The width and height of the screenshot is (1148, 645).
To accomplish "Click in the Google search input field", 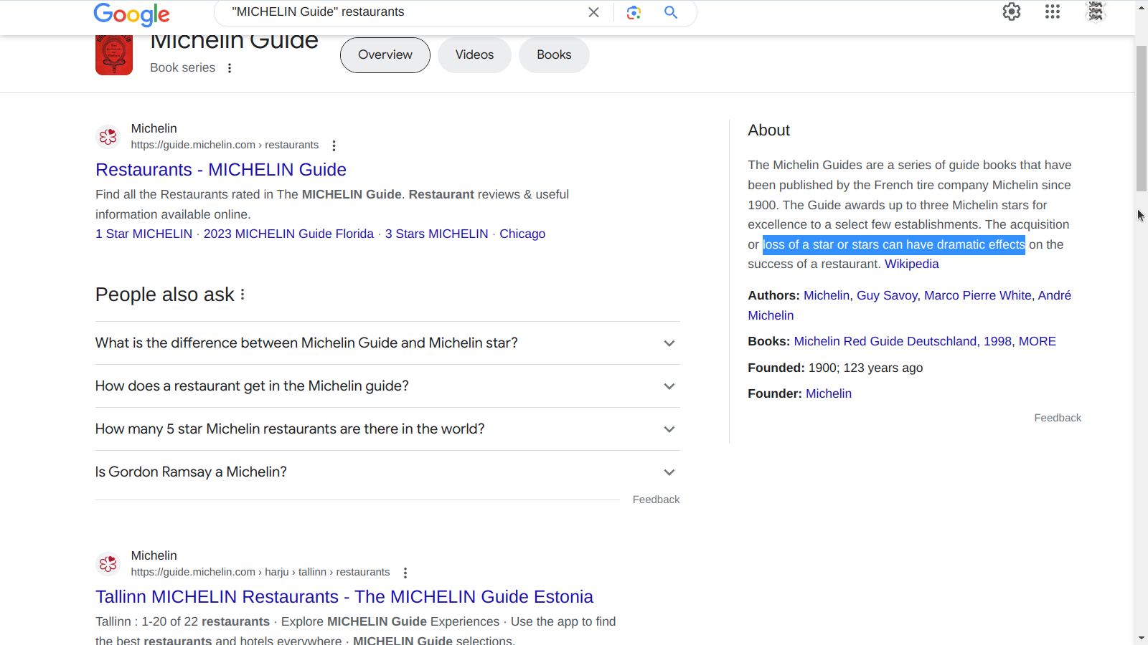I will pos(402,12).
